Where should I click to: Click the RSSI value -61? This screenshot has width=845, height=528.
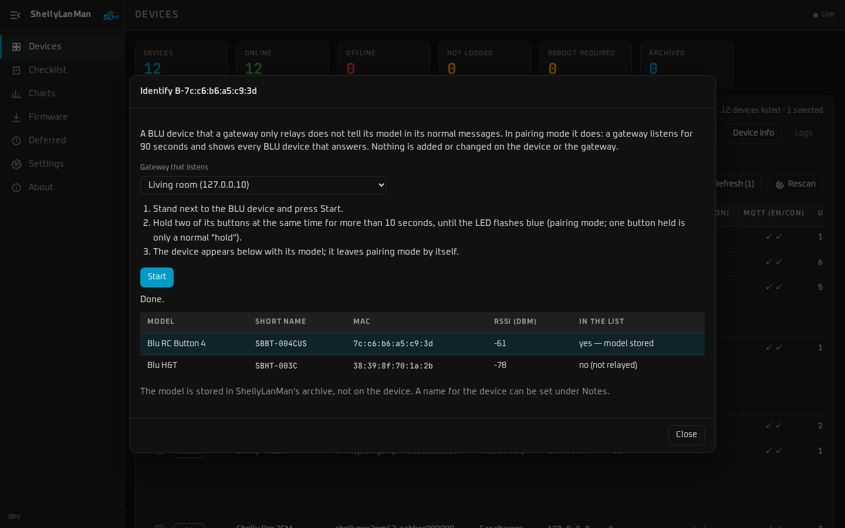pos(500,344)
